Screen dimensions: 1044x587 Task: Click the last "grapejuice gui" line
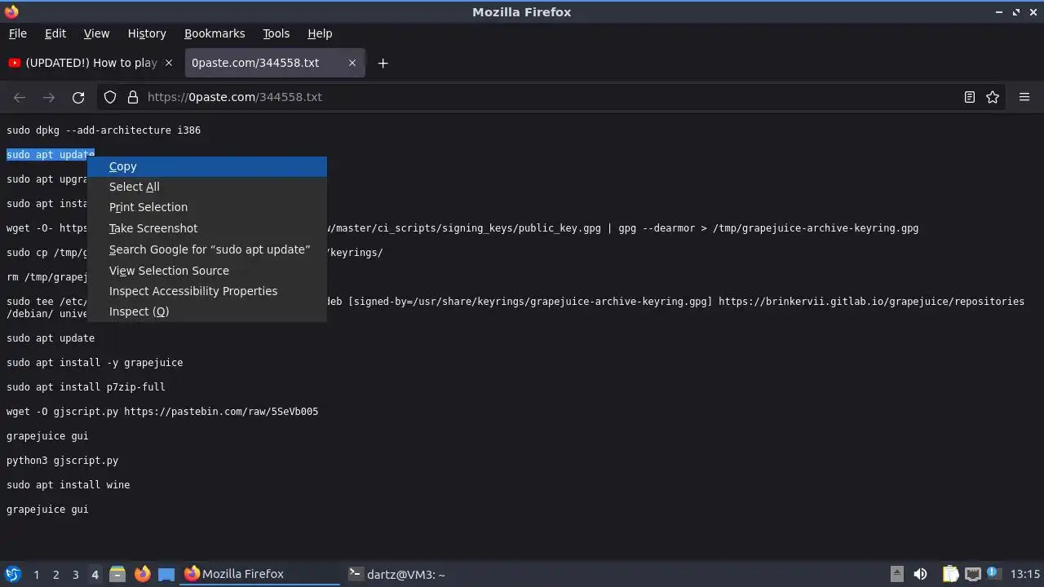47,510
